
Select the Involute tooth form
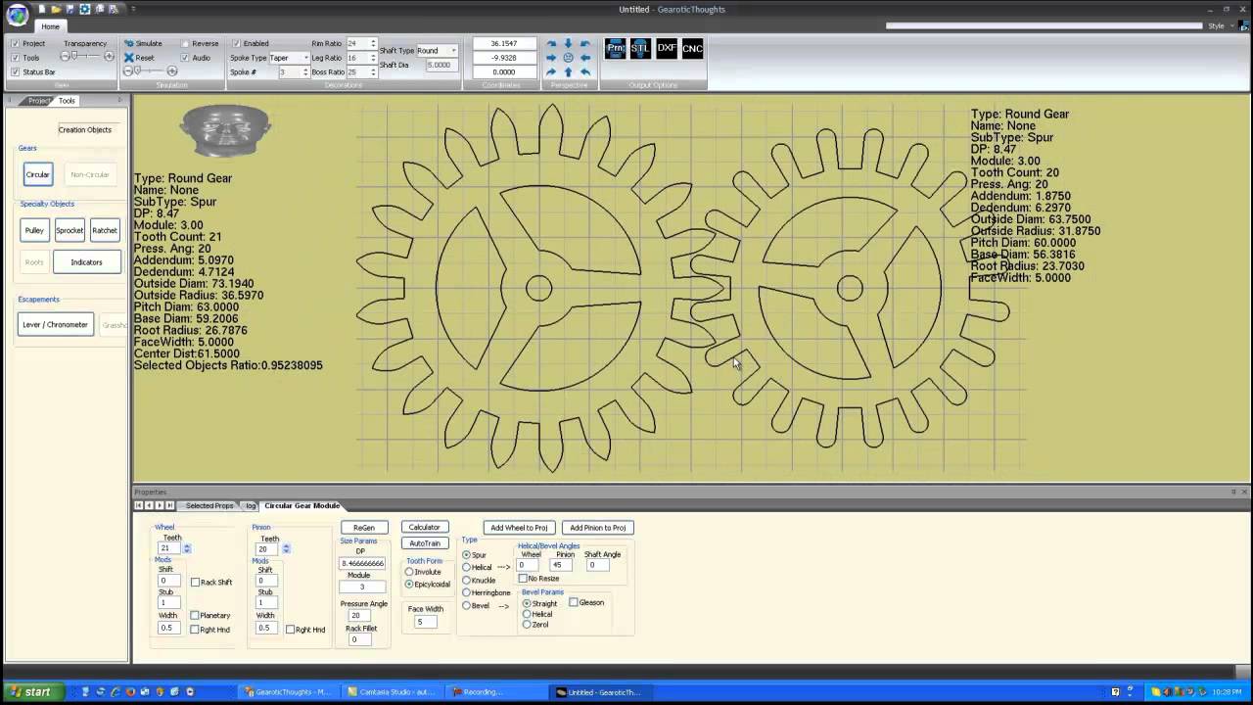coord(409,572)
